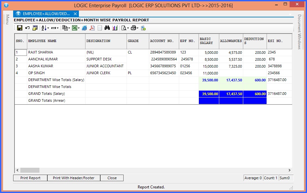The width and height of the screenshot is (307, 193).
Task: Click the SUPPORT DESK designation cell
Action: coord(106,59)
